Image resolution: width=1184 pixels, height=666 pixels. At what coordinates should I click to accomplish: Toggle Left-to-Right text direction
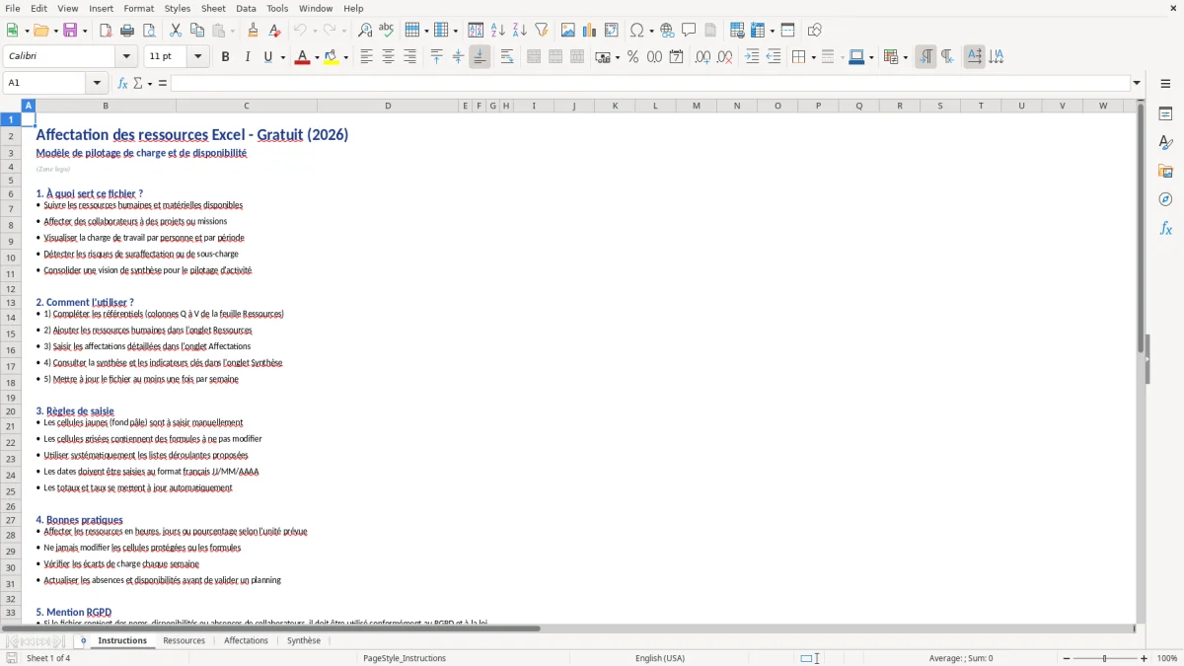pos(925,57)
